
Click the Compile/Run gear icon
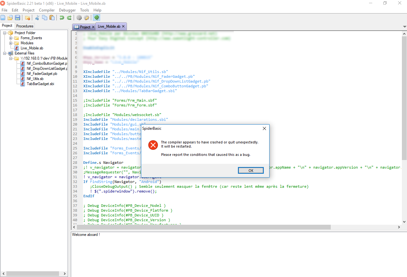79,18
